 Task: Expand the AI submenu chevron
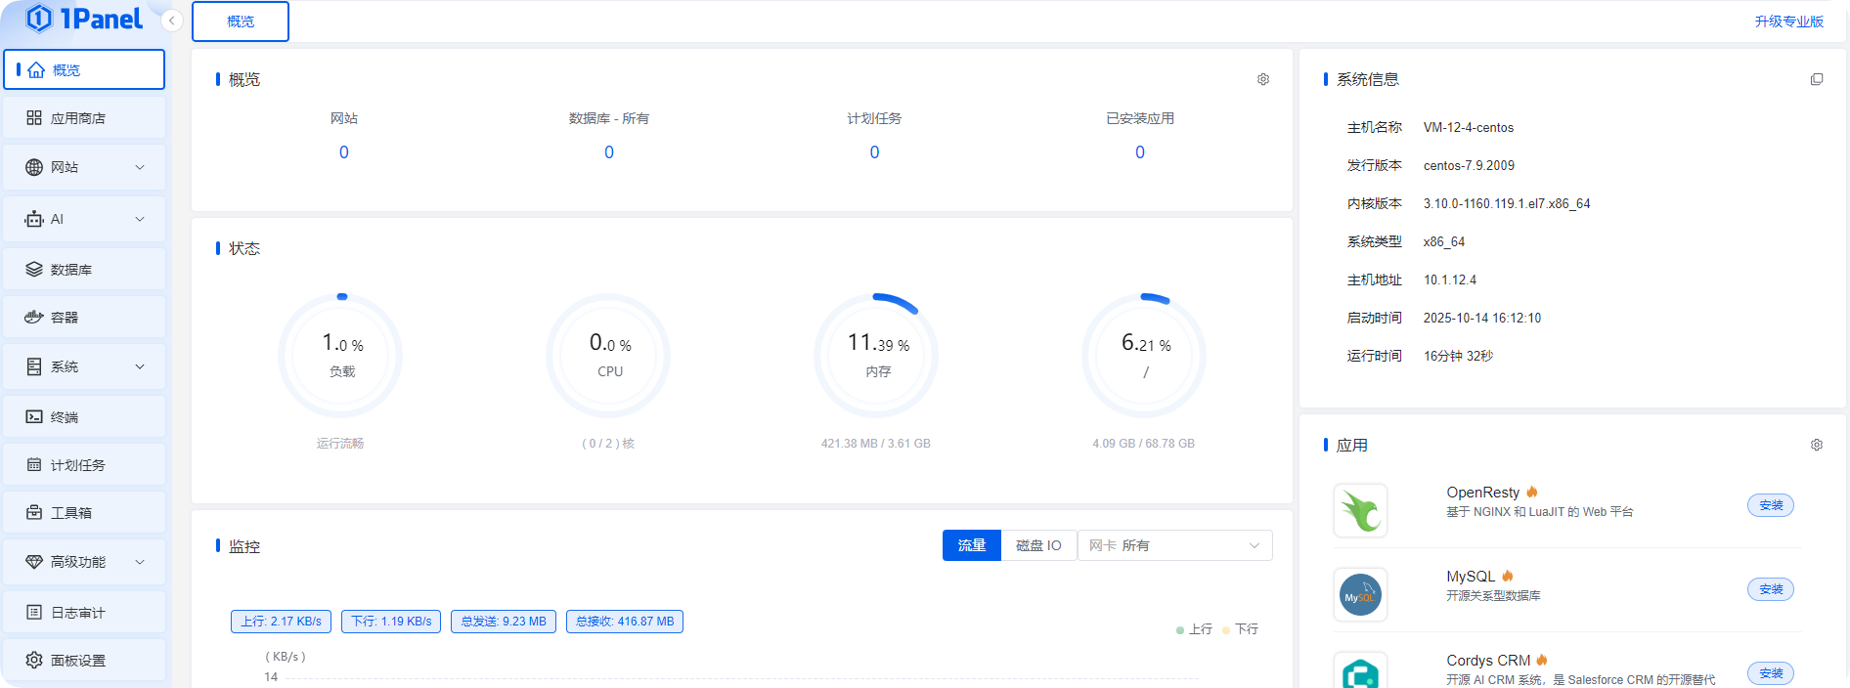tap(140, 219)
